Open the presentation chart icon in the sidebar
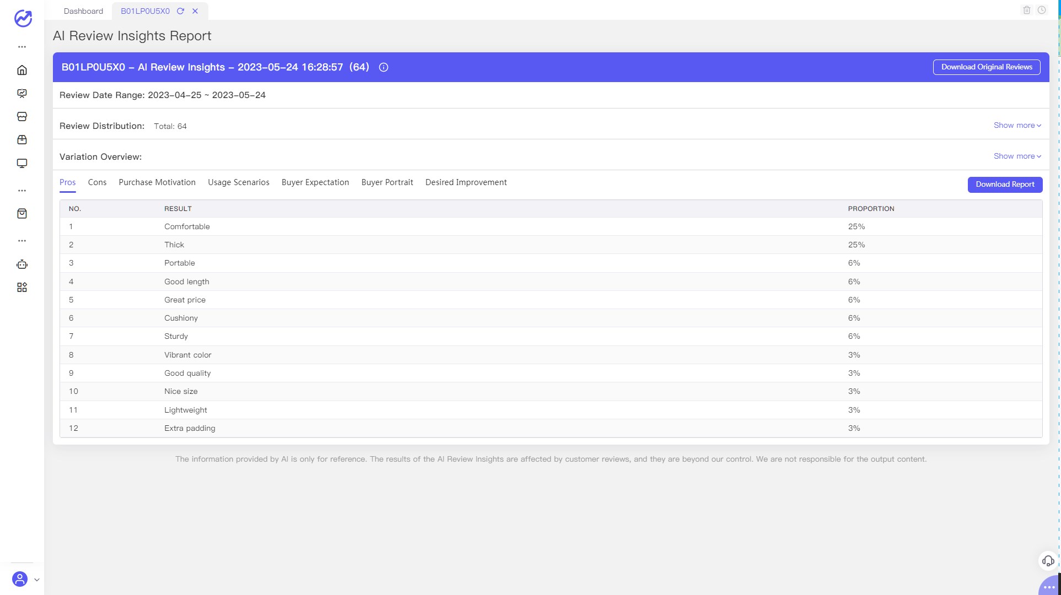Viewport: 1061px width, 595px height. [22, 93]
